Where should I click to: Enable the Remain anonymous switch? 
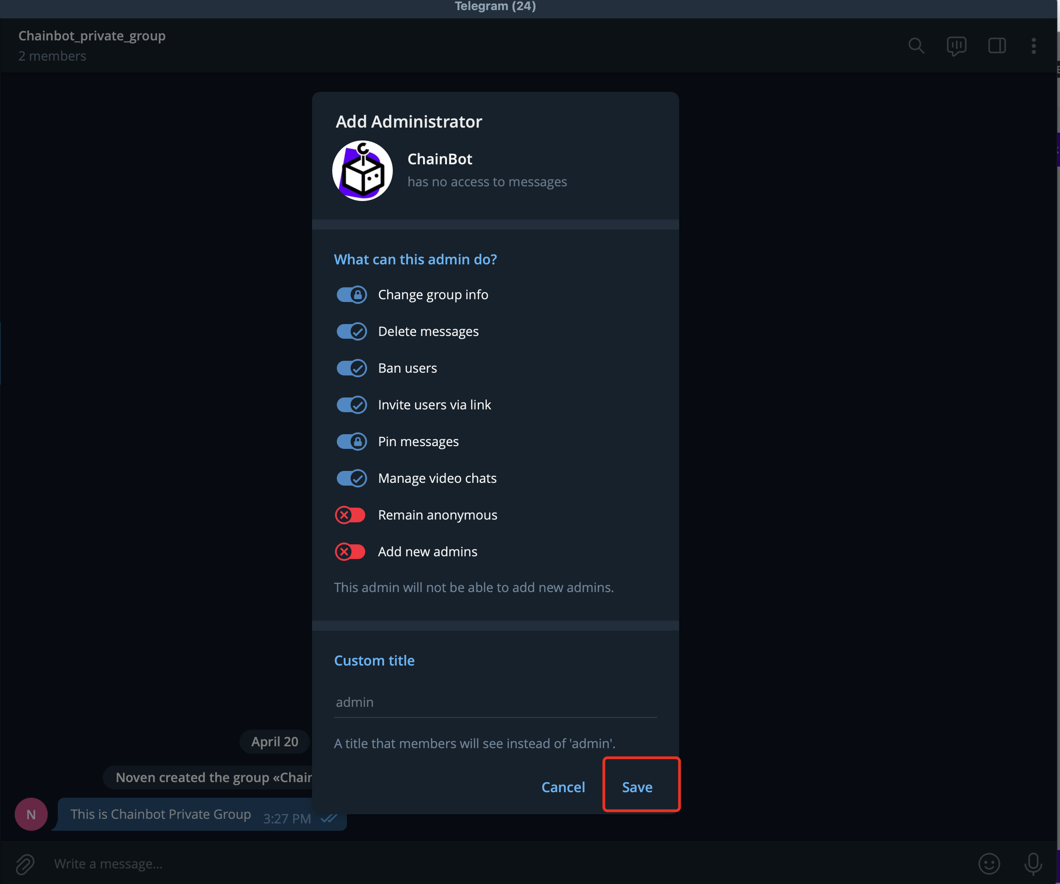[350, 515]
